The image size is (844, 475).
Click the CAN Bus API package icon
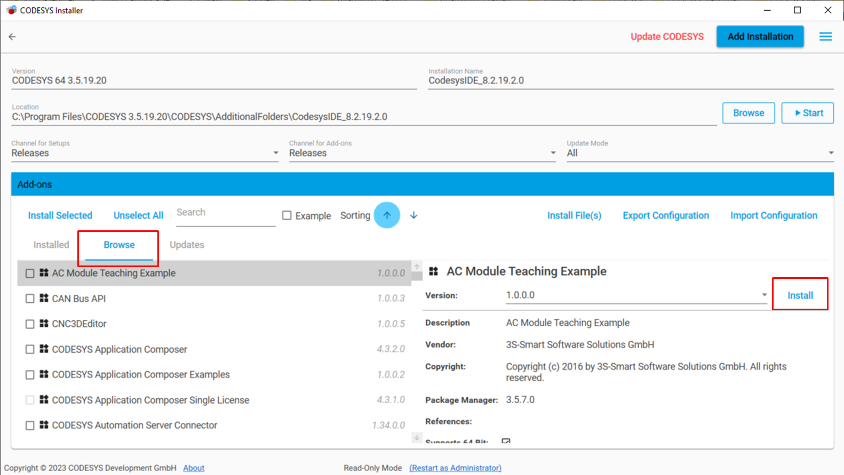point(44,298)
